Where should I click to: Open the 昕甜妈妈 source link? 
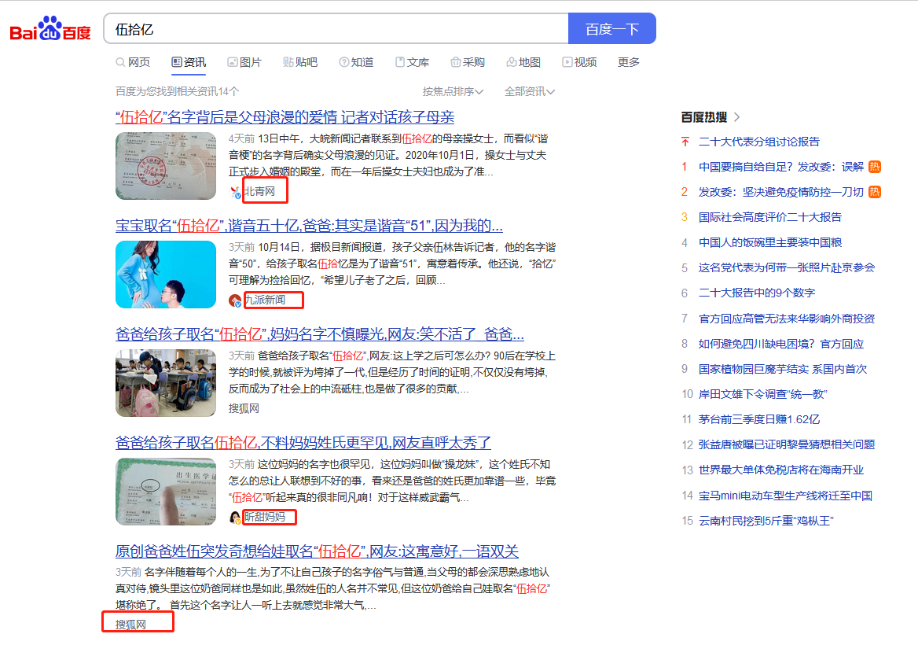point(265,517)
